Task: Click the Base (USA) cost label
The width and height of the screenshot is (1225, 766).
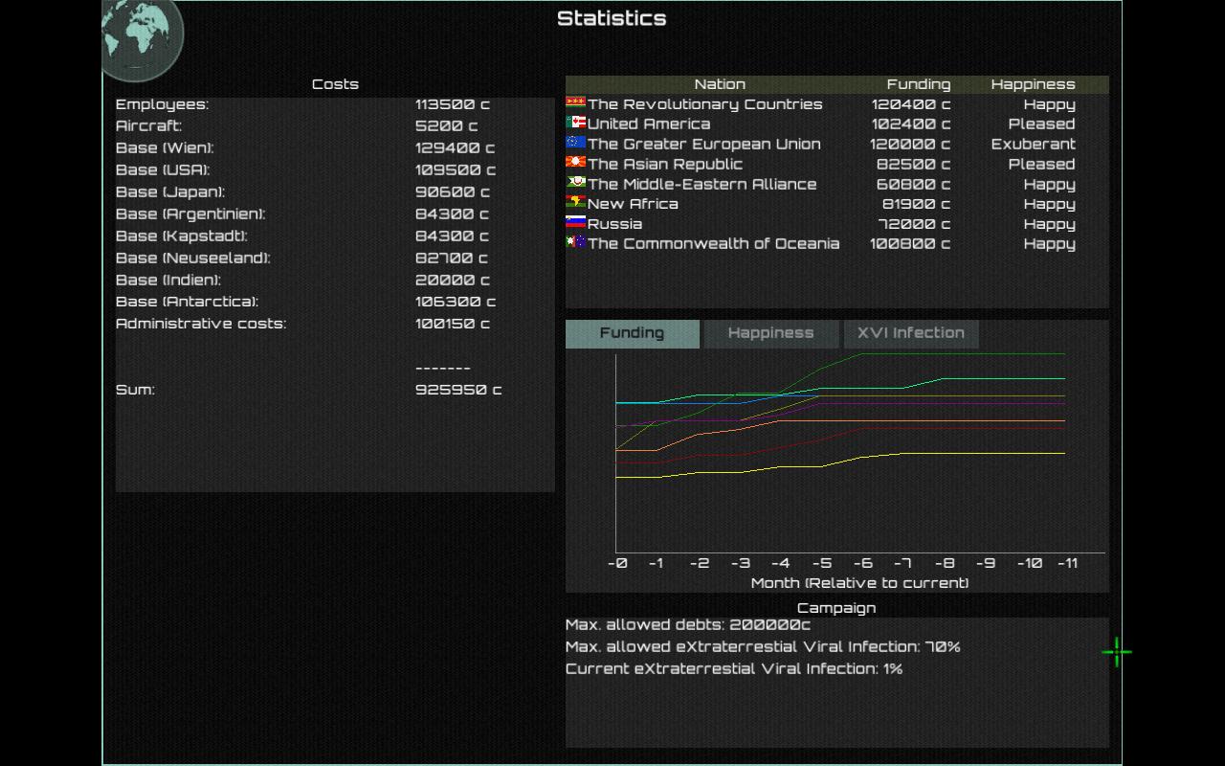Action: (163, 170)
